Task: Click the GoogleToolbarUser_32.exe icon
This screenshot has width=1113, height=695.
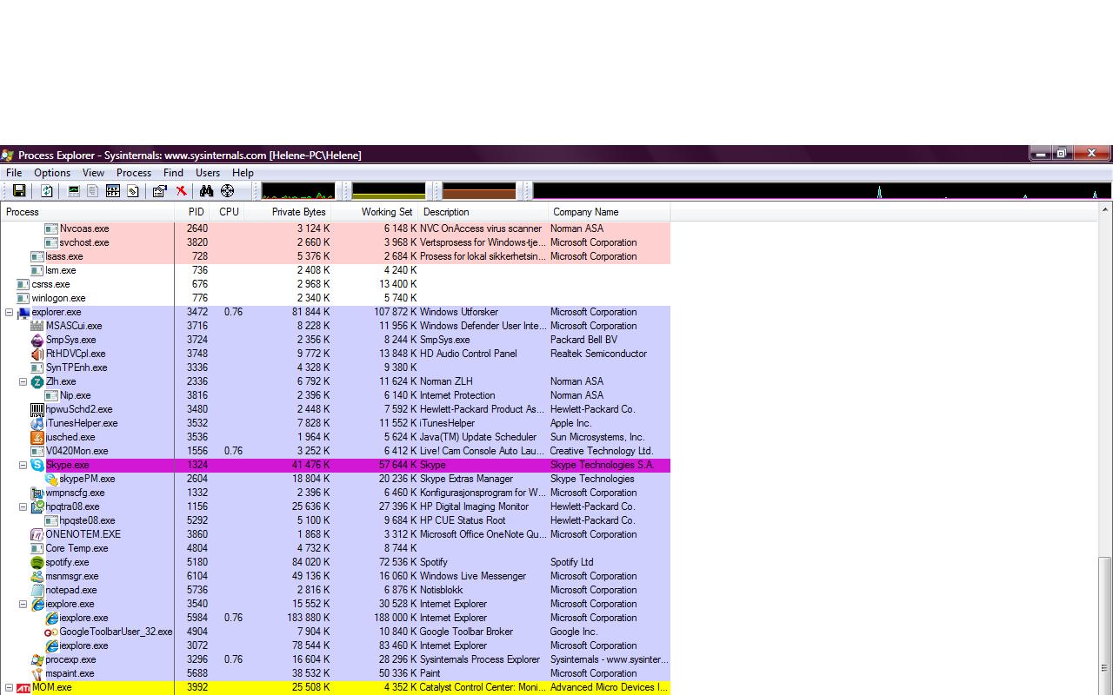Action: click(51, 632)
